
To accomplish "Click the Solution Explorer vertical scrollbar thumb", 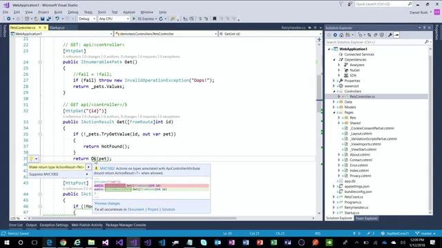I will pyautogui.click(x=430, y=134).
